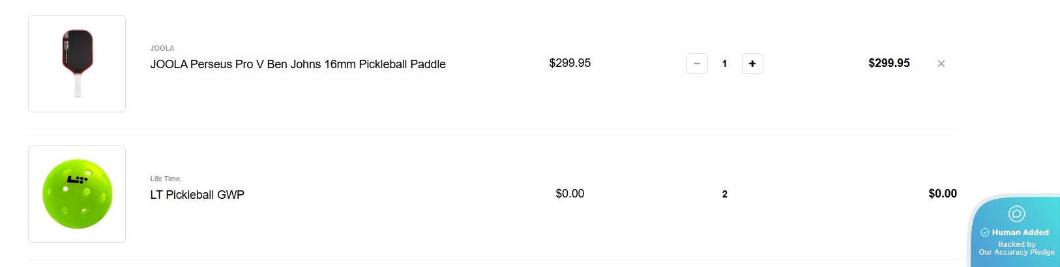Click the pickleball quantity value 2
Screen dimensions: 1060x267
[x=724, y=194]
